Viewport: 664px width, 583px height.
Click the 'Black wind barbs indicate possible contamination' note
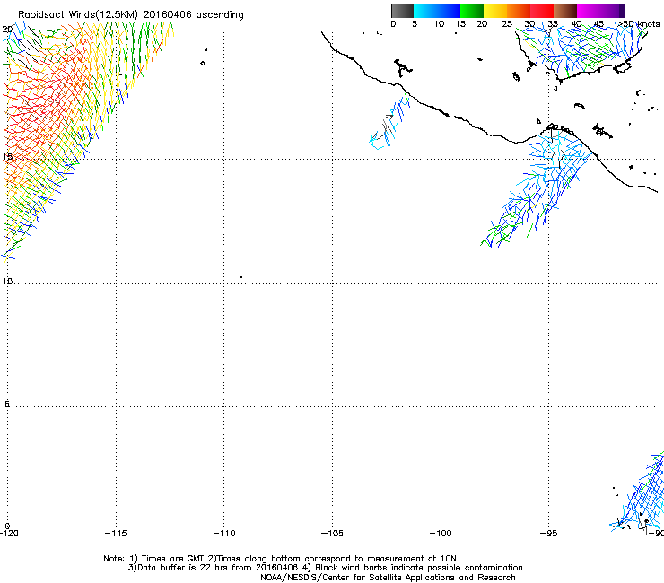pyautogui.click(x=419, y=568)
